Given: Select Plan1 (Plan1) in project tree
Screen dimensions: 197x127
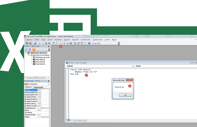Looking at the screenshot, I should 40,60.
